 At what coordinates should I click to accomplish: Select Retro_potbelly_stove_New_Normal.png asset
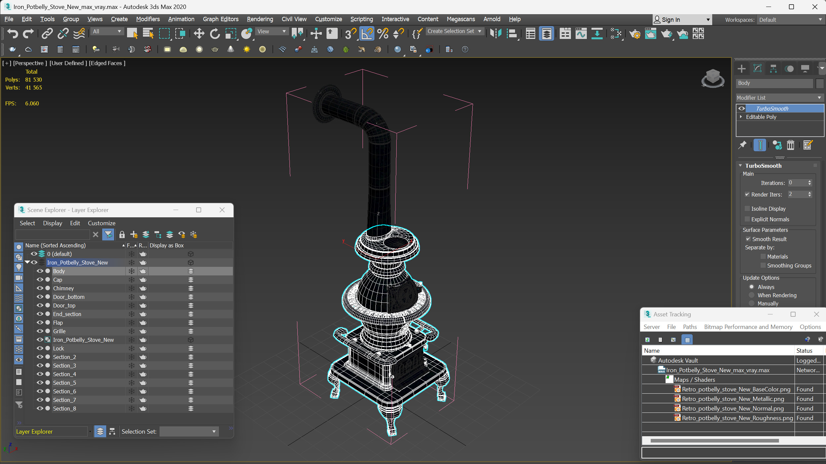733,409
